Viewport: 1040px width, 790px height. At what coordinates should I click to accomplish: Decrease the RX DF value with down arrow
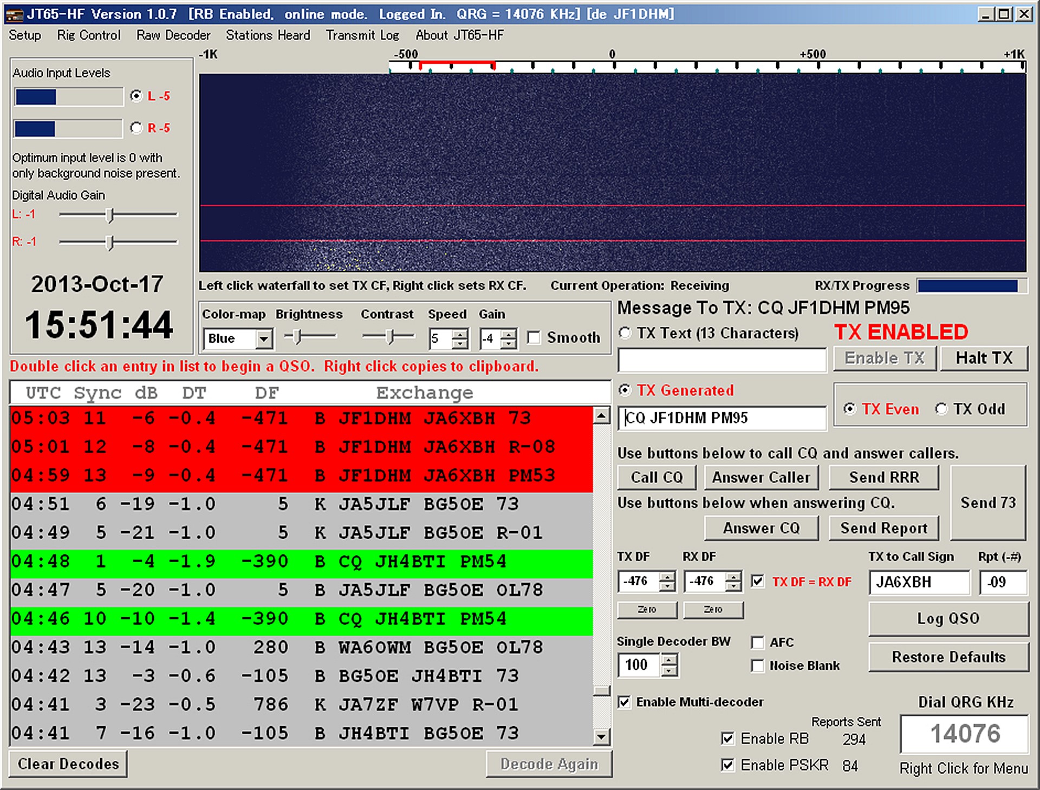pos(733,587)
